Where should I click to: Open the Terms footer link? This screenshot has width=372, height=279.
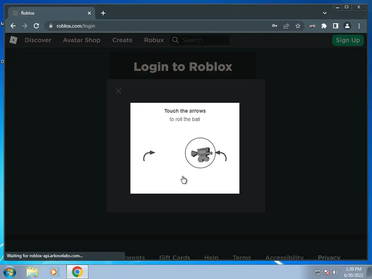242,258
